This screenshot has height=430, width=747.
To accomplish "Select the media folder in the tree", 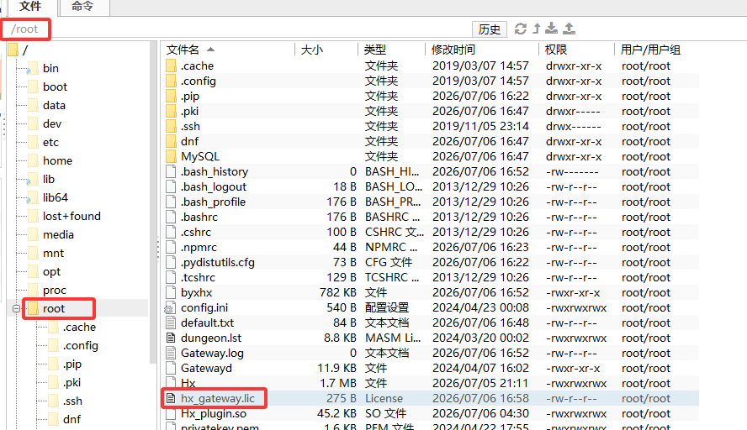I will pos(58,235).
